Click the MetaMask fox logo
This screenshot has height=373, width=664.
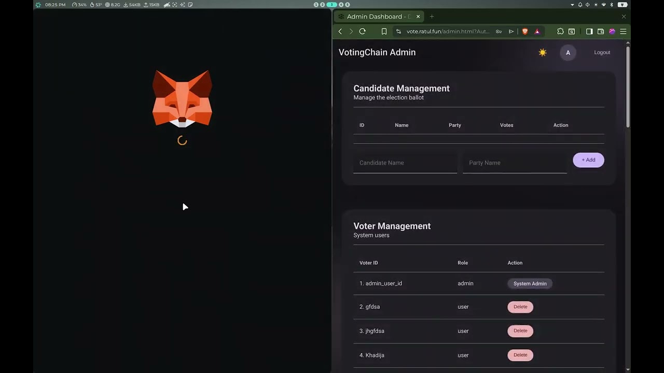[x=182, y=98]
